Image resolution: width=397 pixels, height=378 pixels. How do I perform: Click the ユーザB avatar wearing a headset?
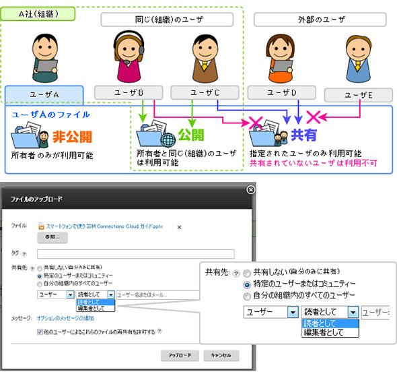(129, 57)
